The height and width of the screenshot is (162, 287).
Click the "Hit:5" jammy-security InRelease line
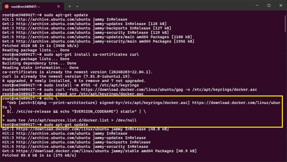[75, 146]
